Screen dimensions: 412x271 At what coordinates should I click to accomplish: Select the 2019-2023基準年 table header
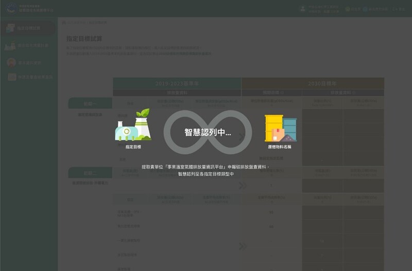(177, 83)
